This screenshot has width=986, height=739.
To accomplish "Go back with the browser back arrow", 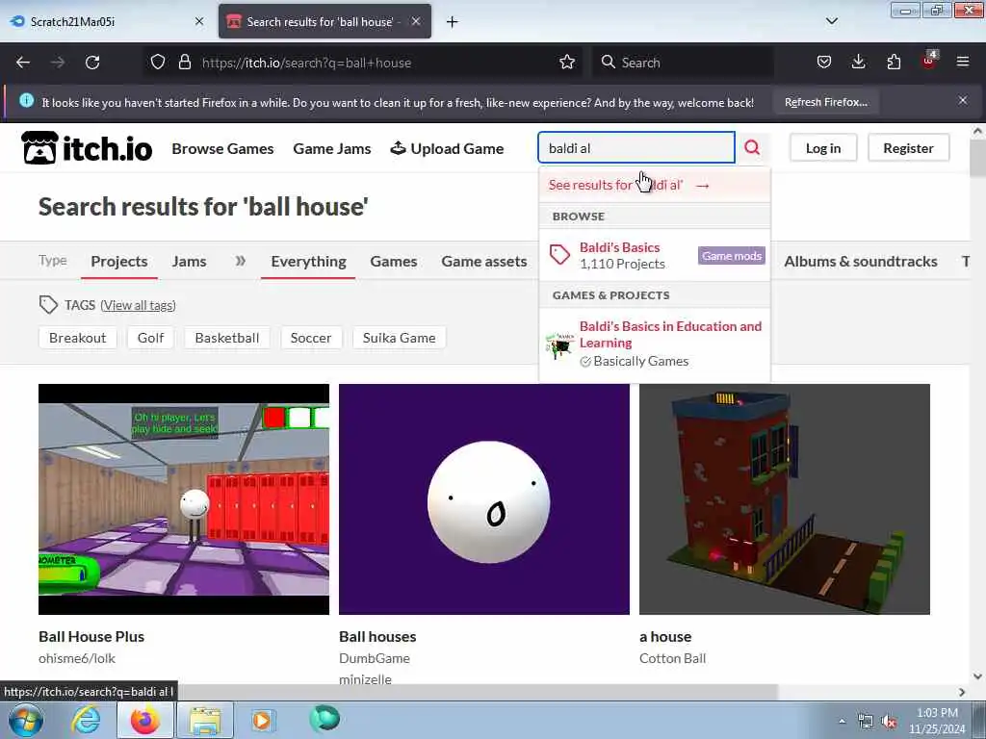I will pyautogui.click(x=23, y=63).
